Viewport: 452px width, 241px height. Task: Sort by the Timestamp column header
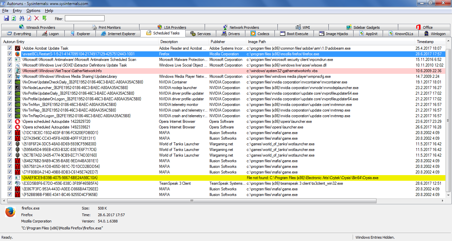pyautogui.click(x=425, y=42)
